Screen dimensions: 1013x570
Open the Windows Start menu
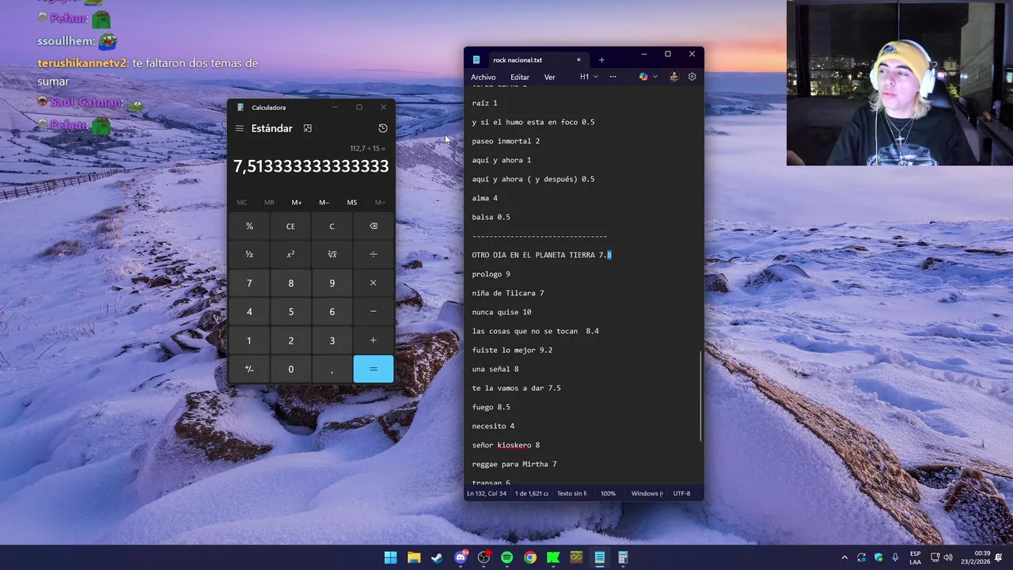click(391, 557)
